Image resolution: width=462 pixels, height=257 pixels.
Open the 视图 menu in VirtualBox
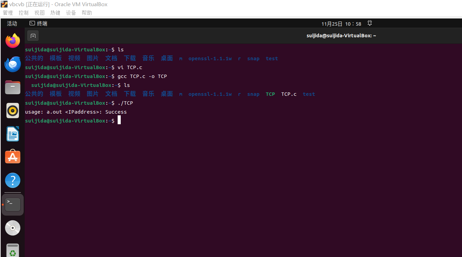[x=39, y=13]
